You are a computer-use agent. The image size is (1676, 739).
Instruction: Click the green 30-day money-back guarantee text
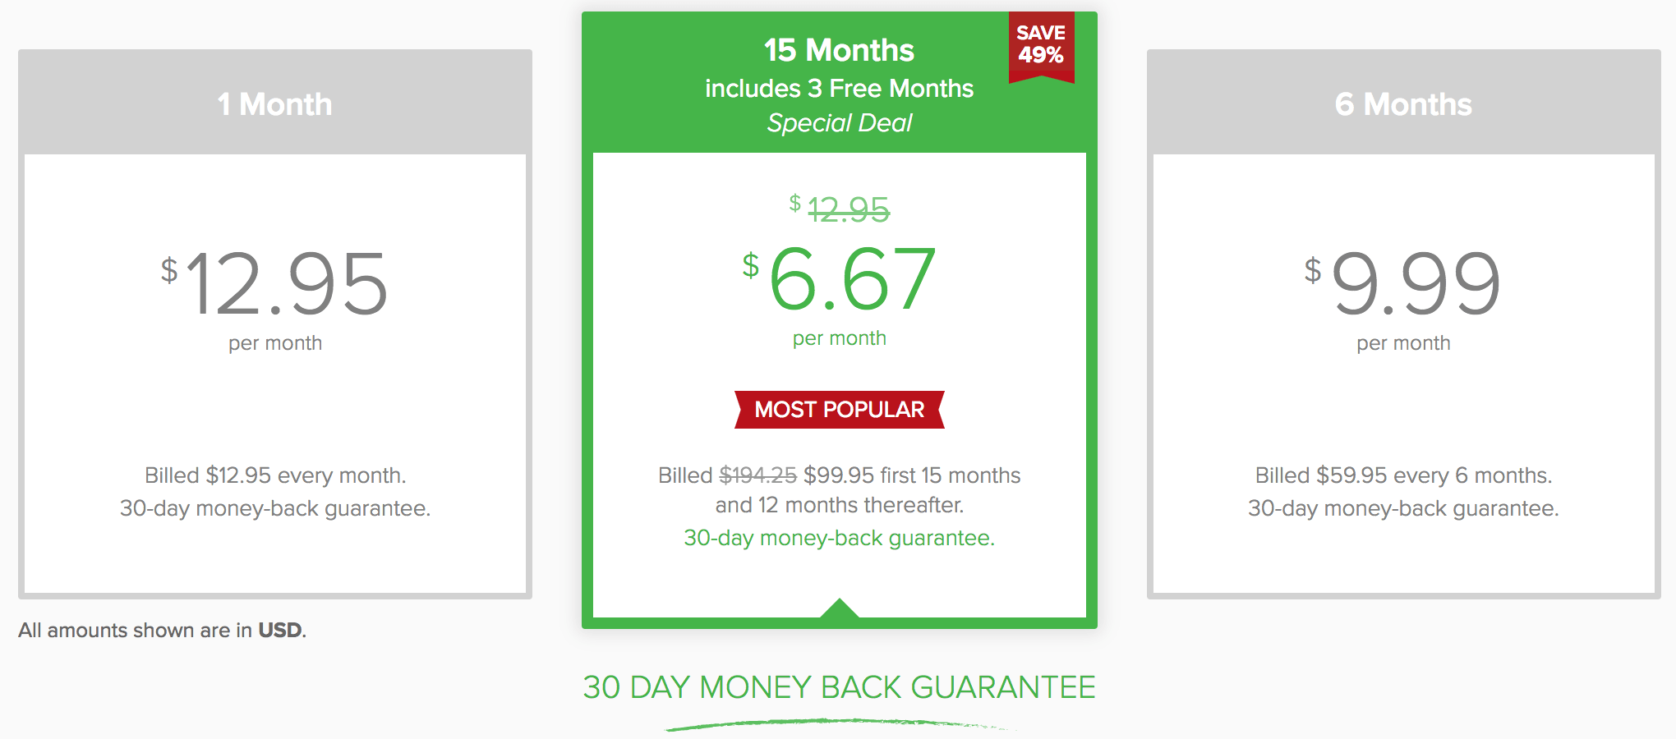pyautogui.click(x=840, y=538)
